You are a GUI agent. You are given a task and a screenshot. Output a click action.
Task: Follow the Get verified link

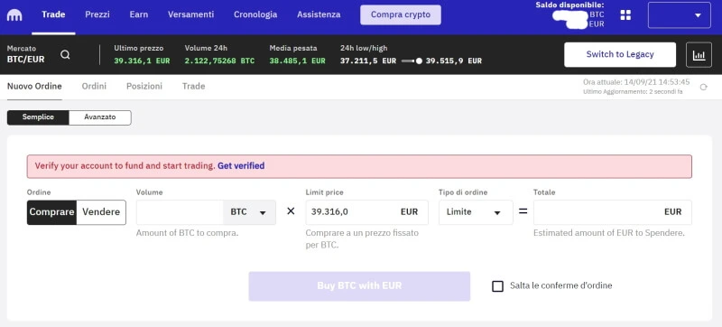[241, 166]
